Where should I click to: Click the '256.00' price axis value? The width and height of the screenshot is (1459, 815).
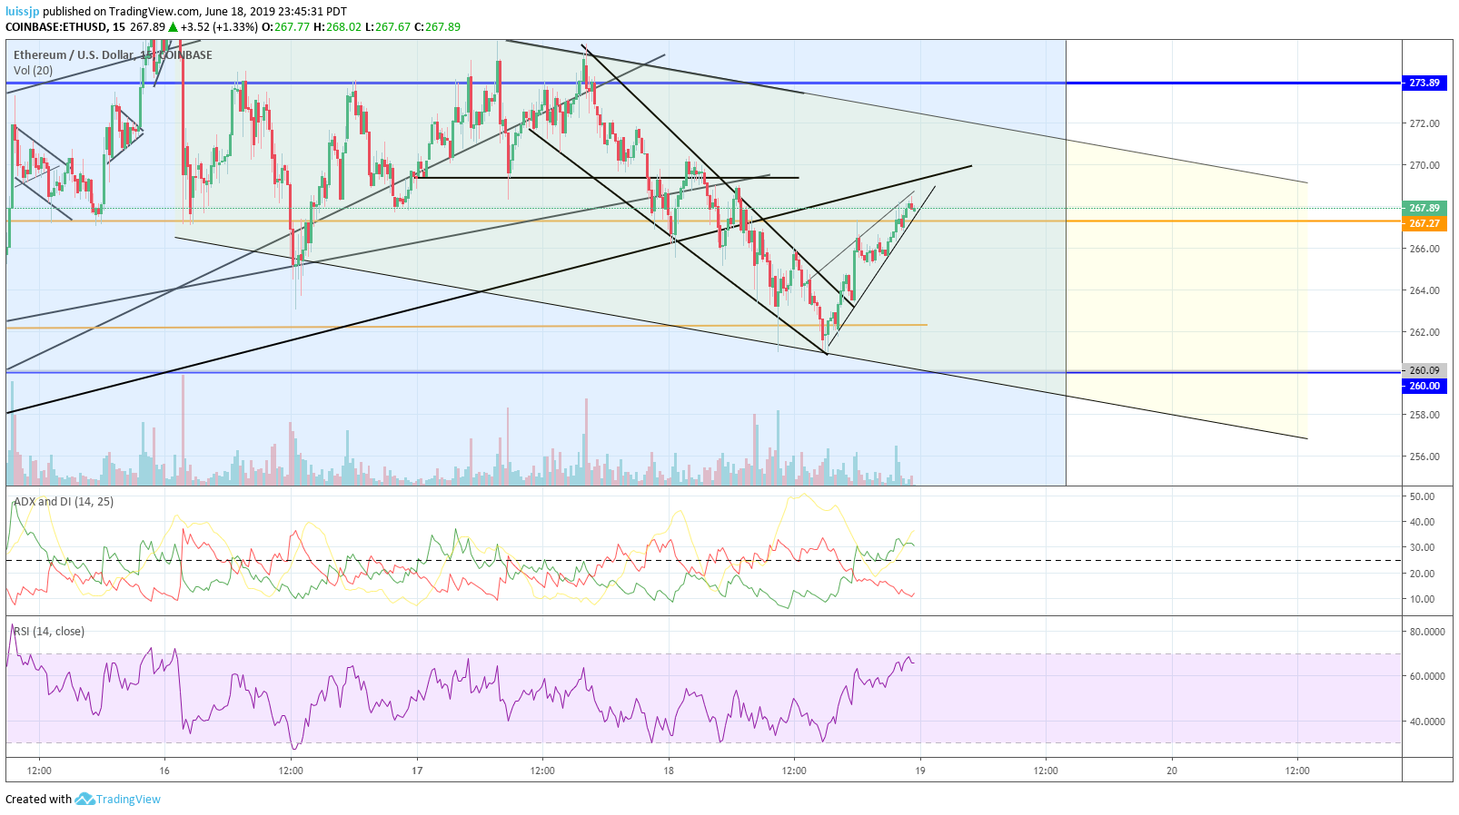coord(1424,457)
